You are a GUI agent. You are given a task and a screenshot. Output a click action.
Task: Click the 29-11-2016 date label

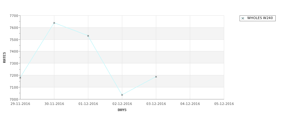tap(20, 104)
